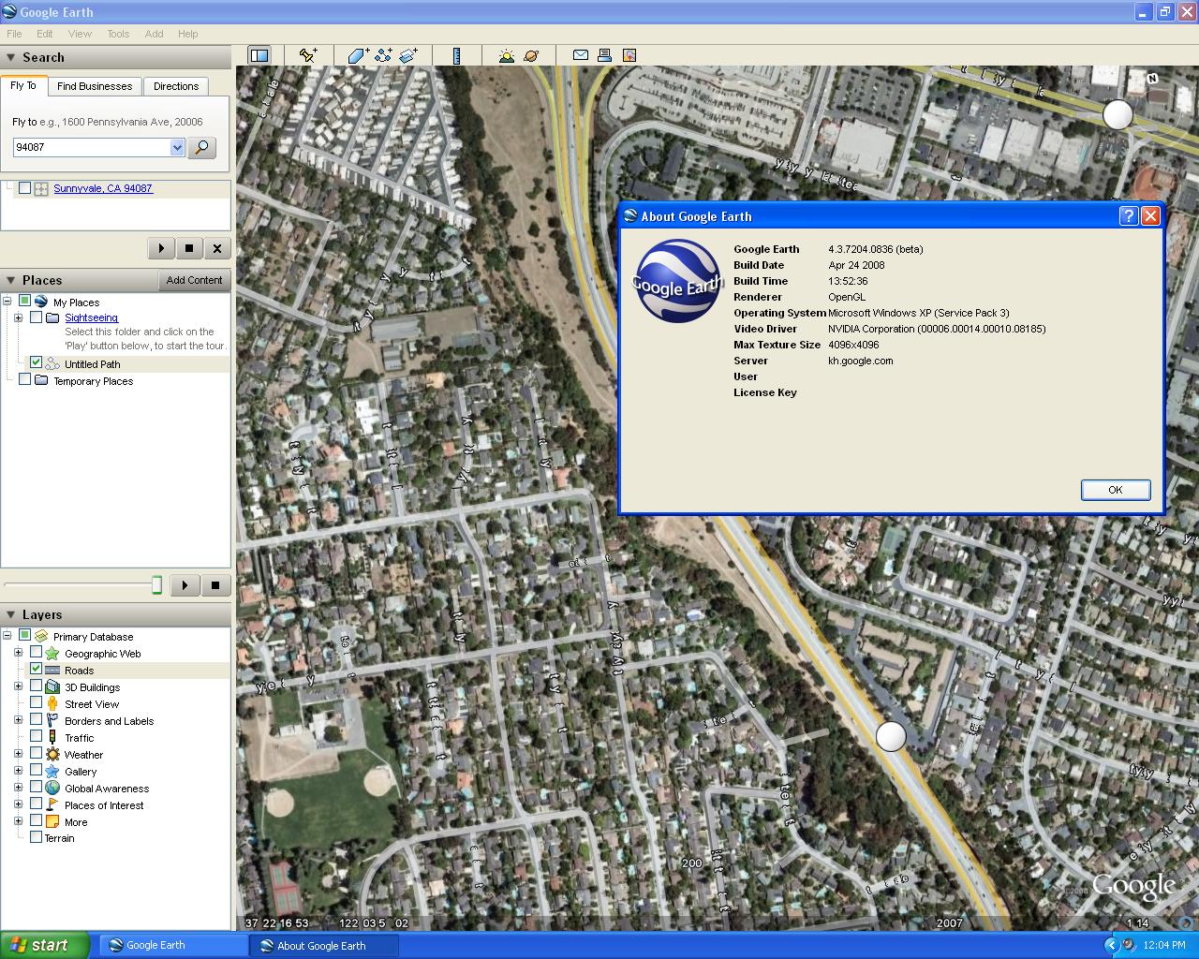Open the File menu
Viewport: 1199px width, 959px height.
click(14, 34)
